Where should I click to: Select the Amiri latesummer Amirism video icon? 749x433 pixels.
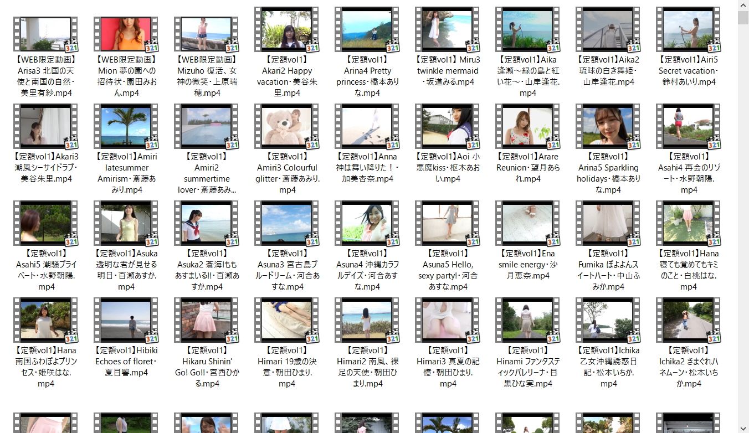[x=126, y=126]
